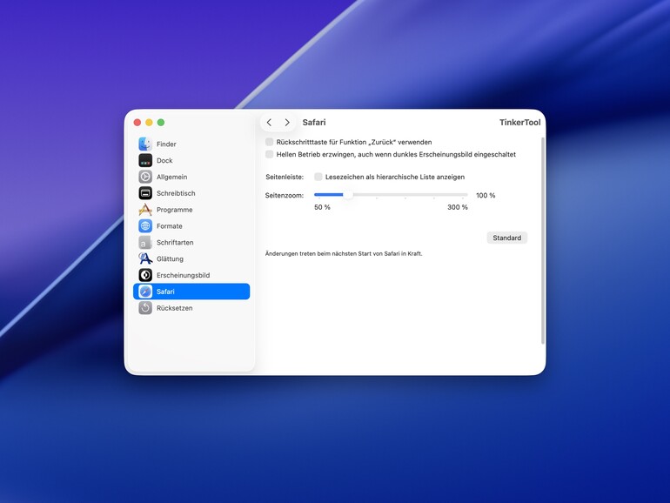This screenshot has height=503, width=670.
Task: Enable Rückschritttaste für Funktion Zurück checkbox
Action: 269,142
